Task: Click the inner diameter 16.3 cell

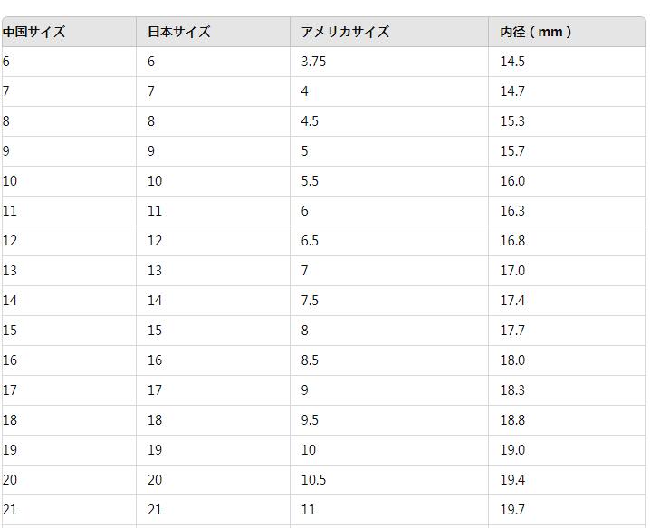Action: [512, 211]
